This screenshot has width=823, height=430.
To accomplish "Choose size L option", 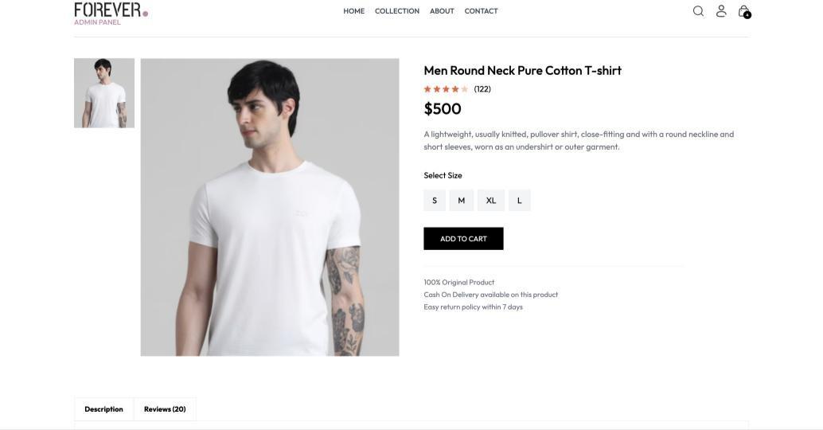I will click(520, 201).
